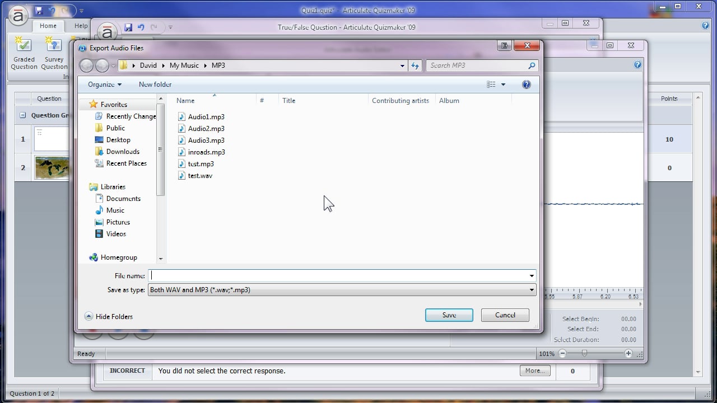Sort files by Album column
This screenshot has width=717, height=403.
(449, 101)
